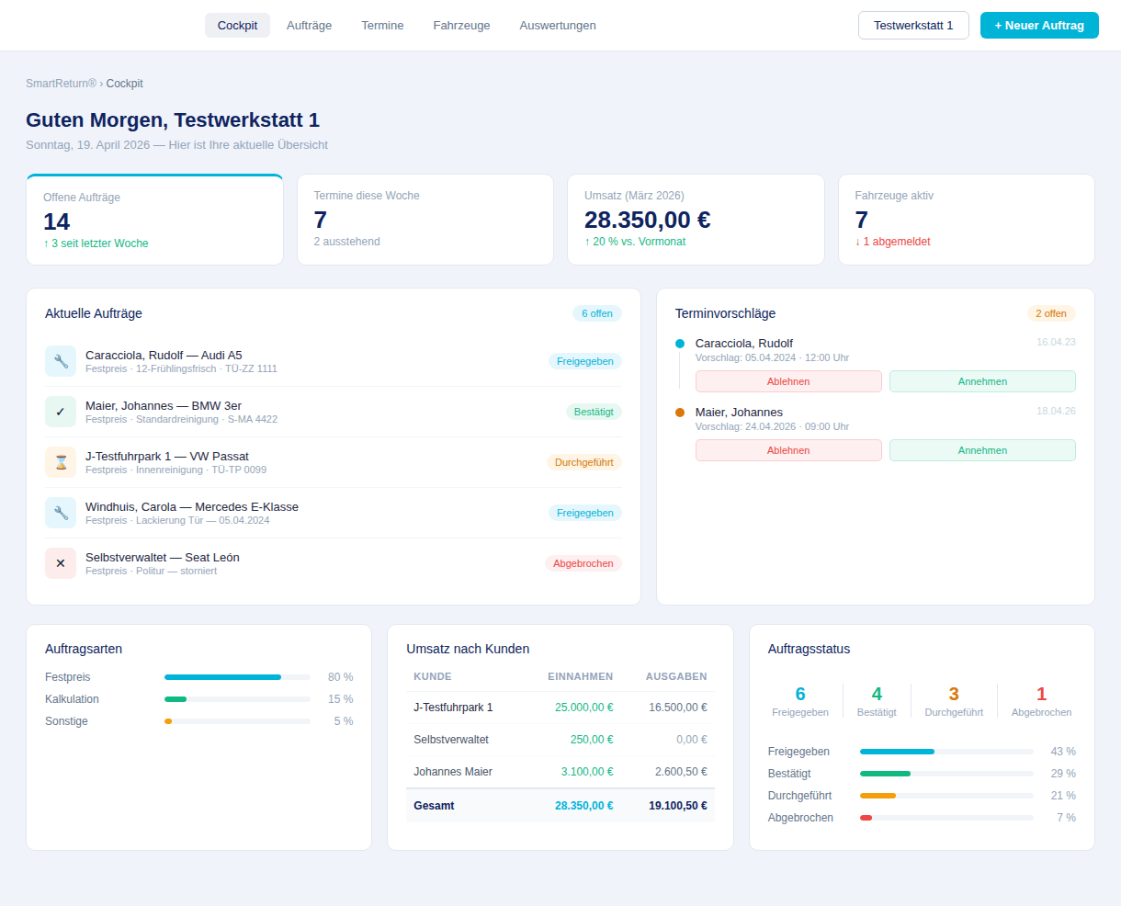Select the Johannes Maier row in revenue table

[x=560, y=772]
